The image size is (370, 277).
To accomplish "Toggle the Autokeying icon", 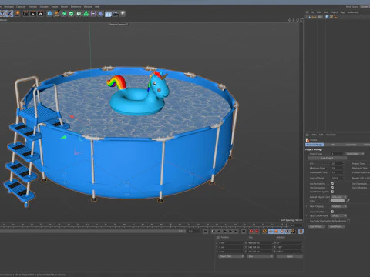I will pos(257,232).
